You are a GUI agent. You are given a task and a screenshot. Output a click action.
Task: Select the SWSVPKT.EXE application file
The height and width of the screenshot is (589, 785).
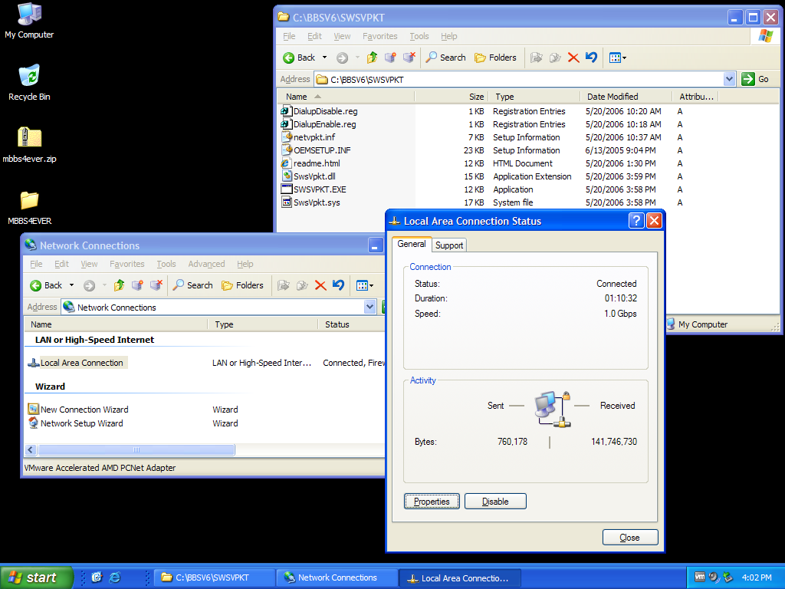click(x=319, y=189)
